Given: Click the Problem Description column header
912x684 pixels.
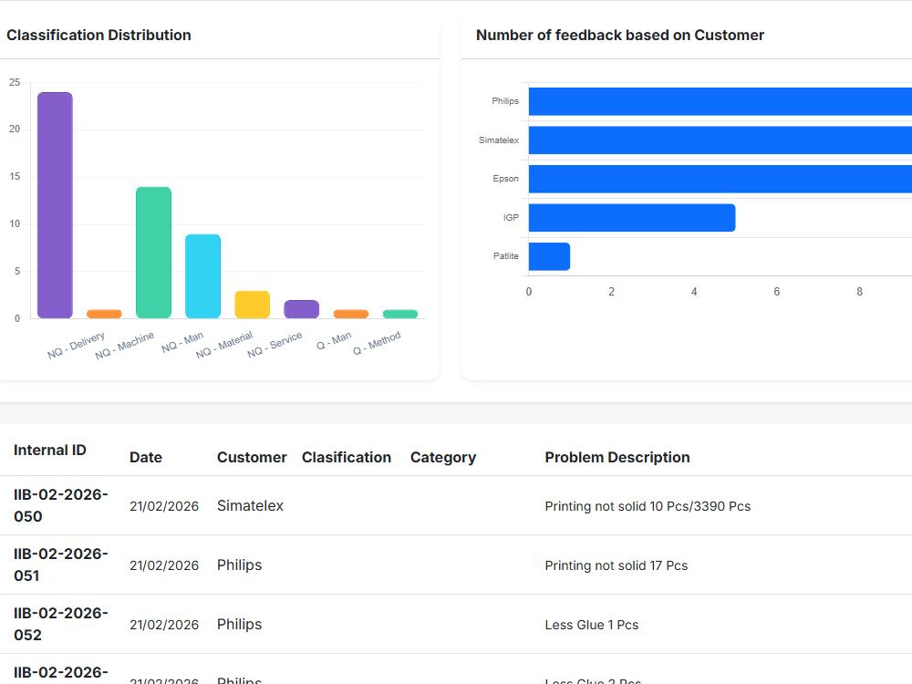Looking at the screenshot, I should point(617,457).
